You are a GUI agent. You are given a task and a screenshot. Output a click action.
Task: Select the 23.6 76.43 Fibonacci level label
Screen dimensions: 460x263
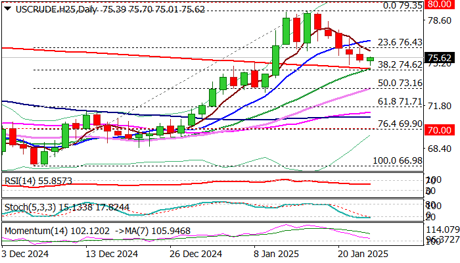coord(400,43)
